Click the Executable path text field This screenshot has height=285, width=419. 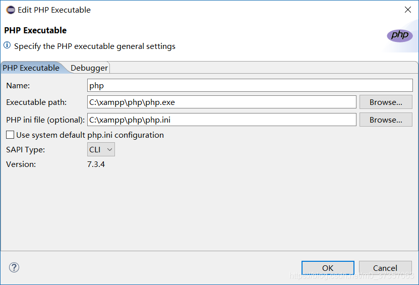(221, 102)
